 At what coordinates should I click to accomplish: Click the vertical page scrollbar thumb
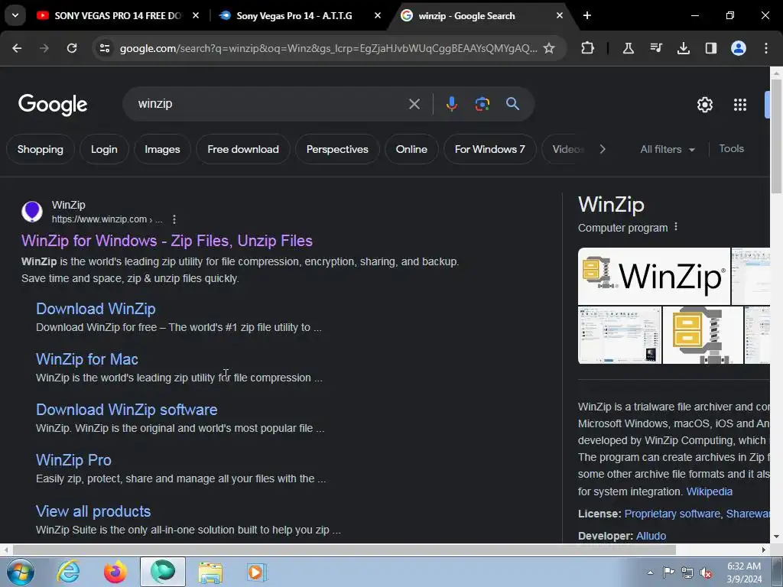point(776,136)
